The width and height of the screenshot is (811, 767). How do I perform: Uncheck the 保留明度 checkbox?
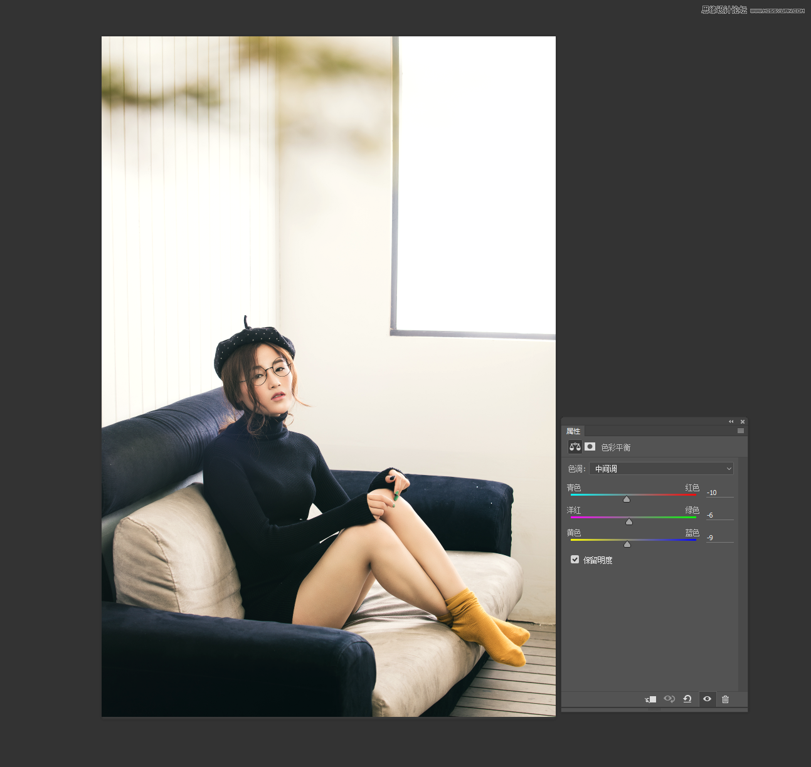click(575, 560)
